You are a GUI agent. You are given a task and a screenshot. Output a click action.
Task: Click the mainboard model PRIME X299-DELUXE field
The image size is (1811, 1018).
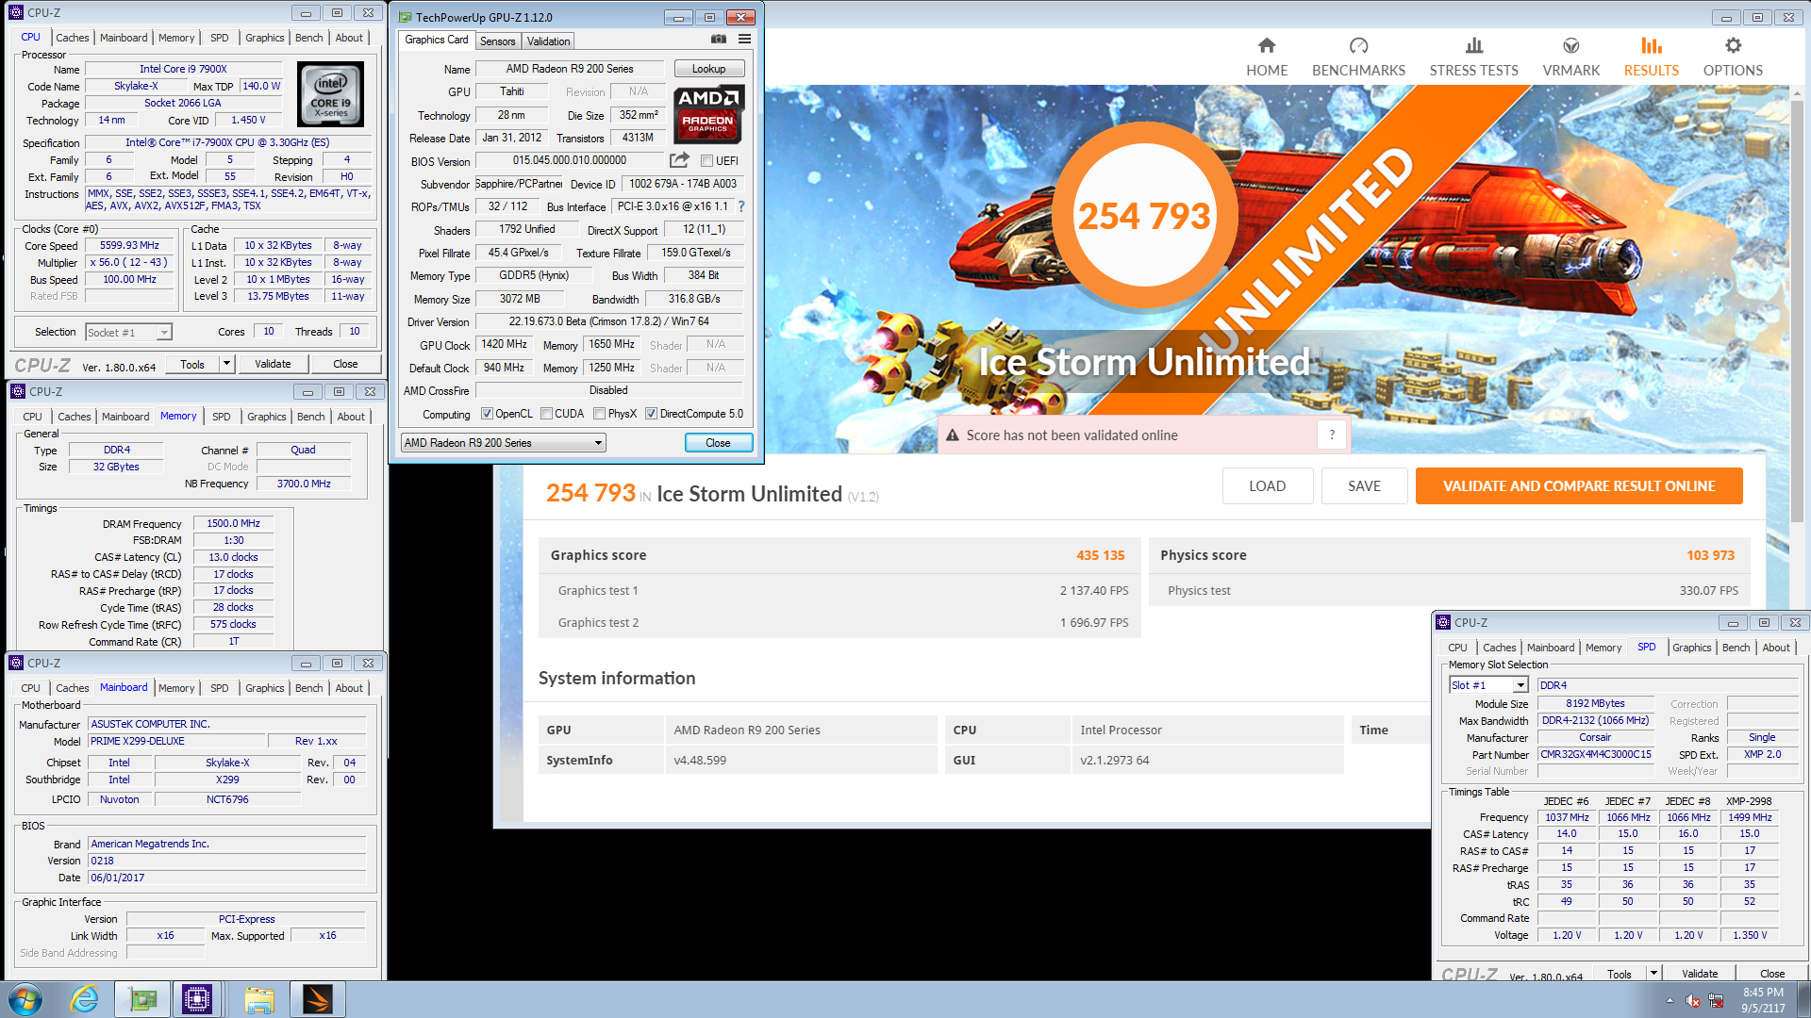click(x=176, y=742)
